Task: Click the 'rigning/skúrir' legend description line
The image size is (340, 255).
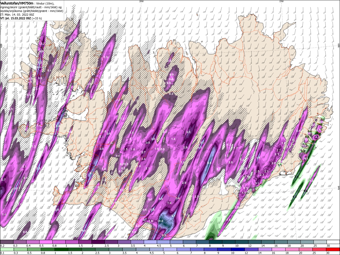Action: coord(31,7)
